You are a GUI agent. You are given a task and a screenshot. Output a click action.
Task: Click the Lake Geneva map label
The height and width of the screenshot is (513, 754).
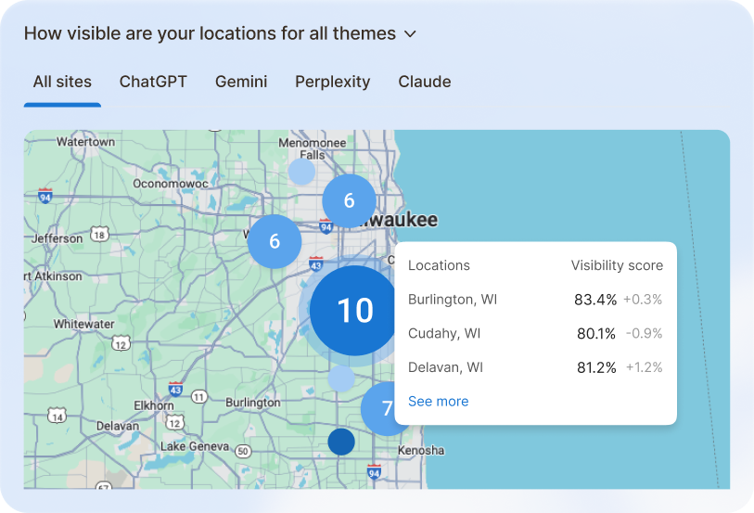195,446
